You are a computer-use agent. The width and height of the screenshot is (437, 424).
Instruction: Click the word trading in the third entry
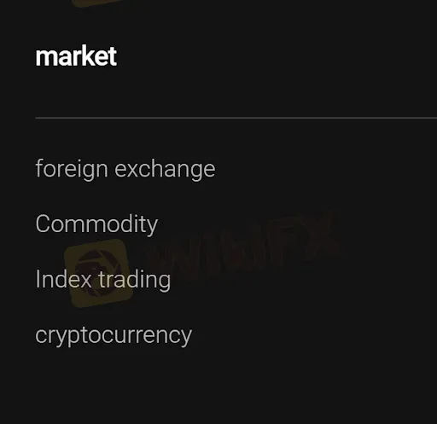[135, 280]
